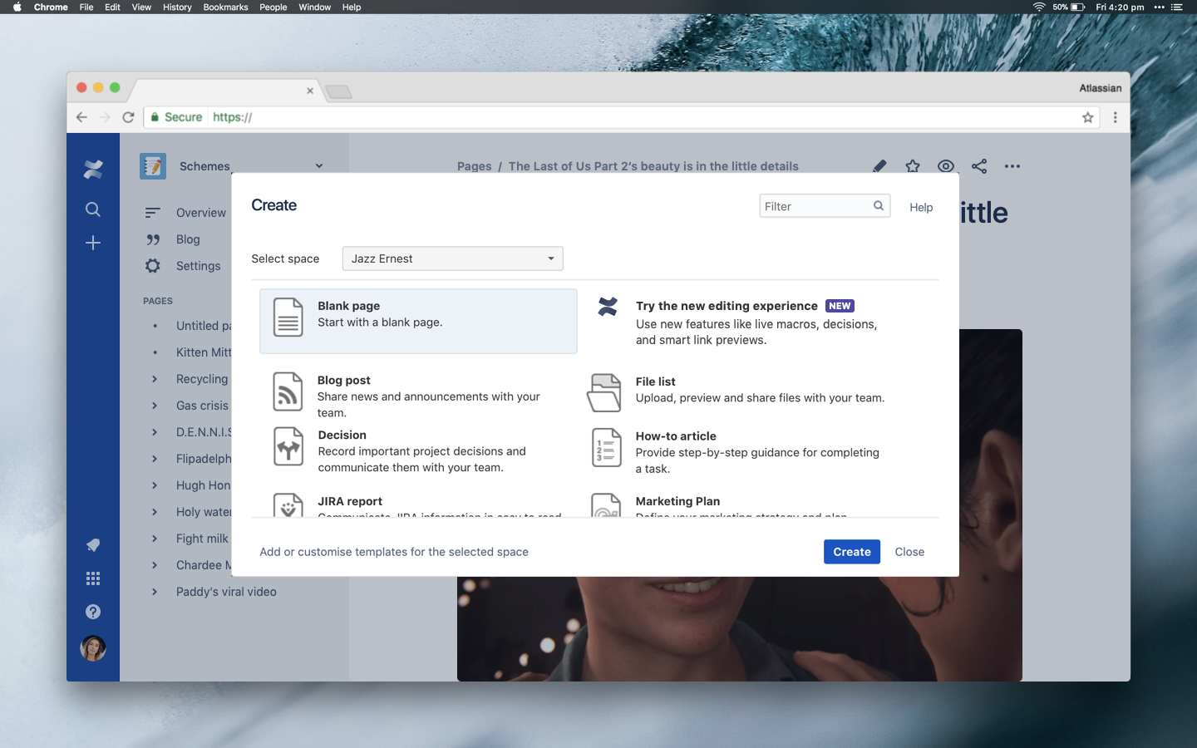Choose the Blog post template icon
This screenshot has width=1197, height=748.
click(x=288, y=392)
